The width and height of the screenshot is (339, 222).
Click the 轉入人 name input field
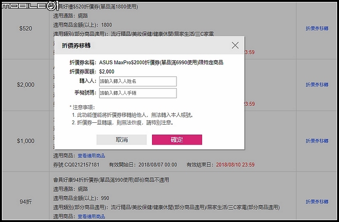coord(138,81)
